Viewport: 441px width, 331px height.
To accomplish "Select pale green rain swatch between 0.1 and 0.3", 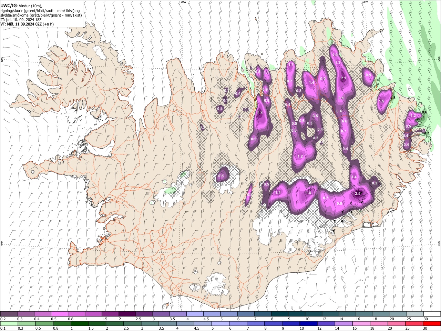I will tap(9, 323).
